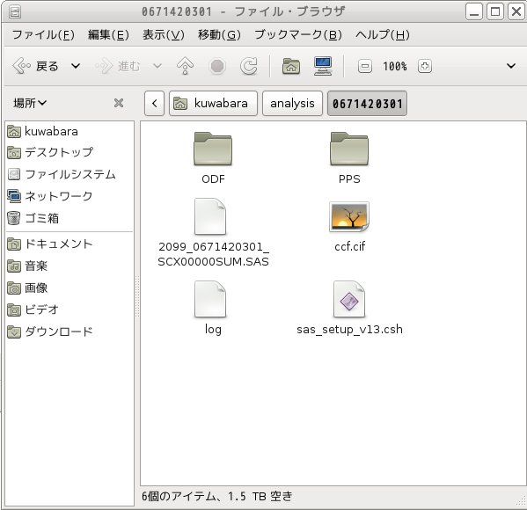Close the sidebar pane
Viewport: 527px width, 510px height.
[119, 103]
